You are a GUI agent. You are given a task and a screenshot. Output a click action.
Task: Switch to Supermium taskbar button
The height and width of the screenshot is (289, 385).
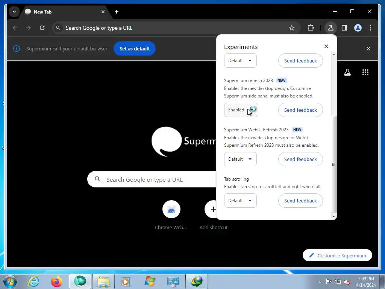click(80, 281)
